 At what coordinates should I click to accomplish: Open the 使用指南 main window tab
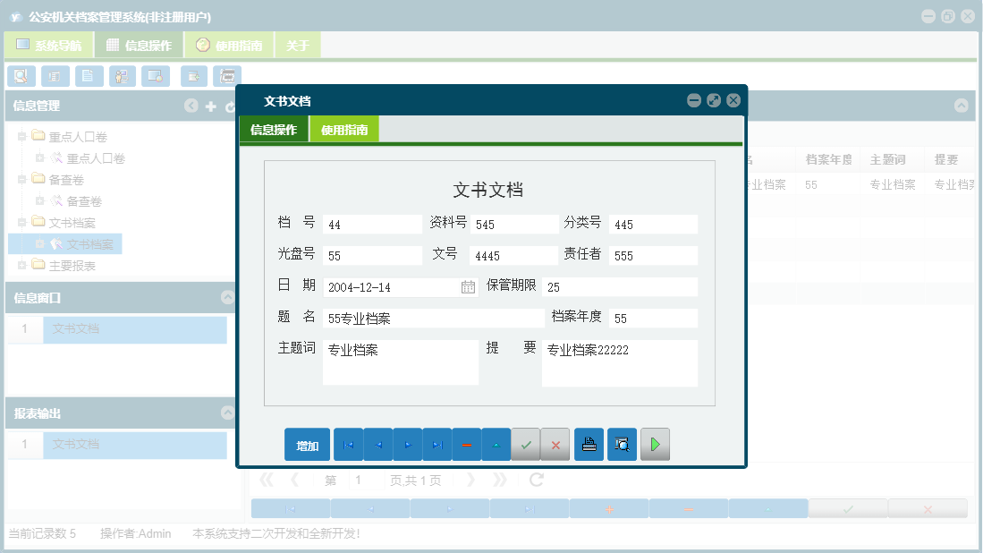click(x=230, y=45)
